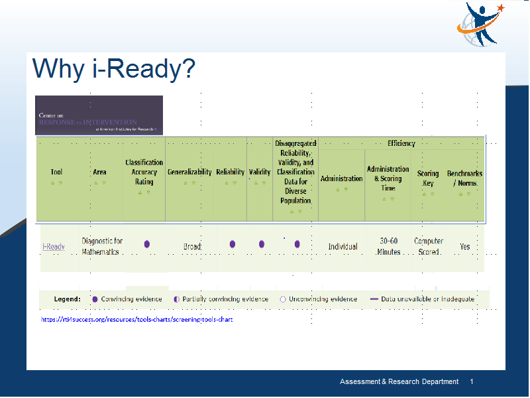This screenshot has height=398, width=530.
Task: Sort Administration column ascending with up triangle
Action: pos(338,190)
